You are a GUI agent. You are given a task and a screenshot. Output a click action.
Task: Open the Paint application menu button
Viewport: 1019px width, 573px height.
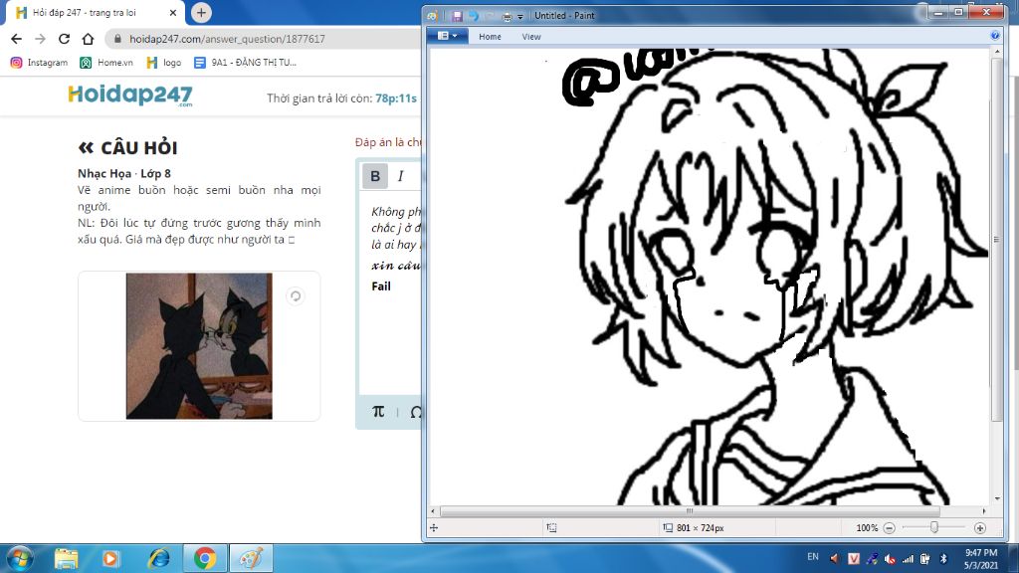447,37
